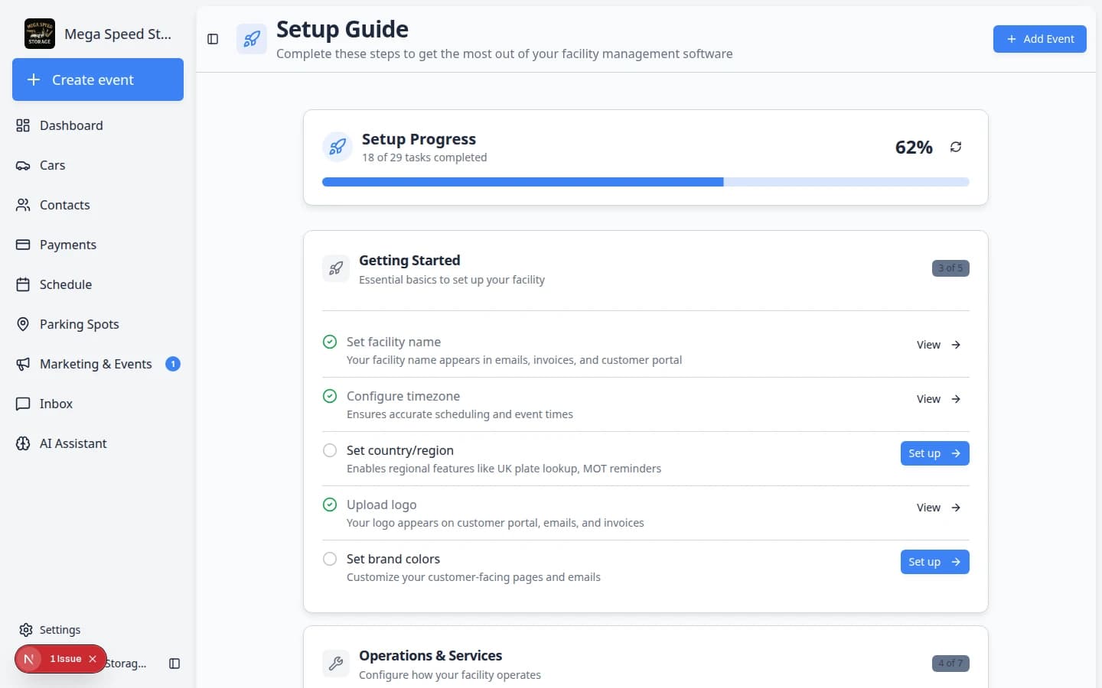The height and width of the screenshot is (688, 1102).
Task: Open Dashboard from the sidebar
Action: (98, 125)
